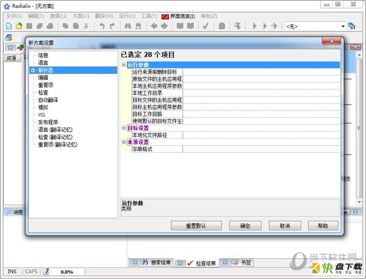Click value field of 字串格式
366x279 pixels.
click(x=261, y=149)
